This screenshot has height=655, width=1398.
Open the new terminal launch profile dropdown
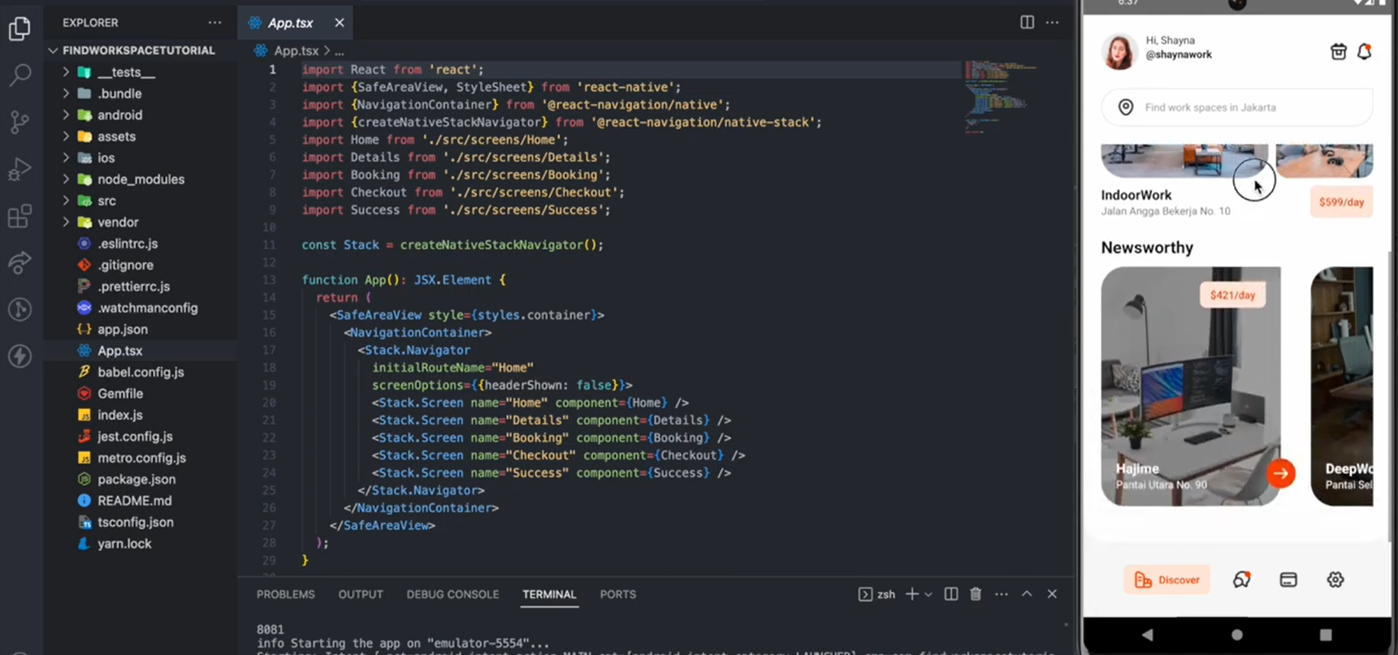(x=928, y=595)
